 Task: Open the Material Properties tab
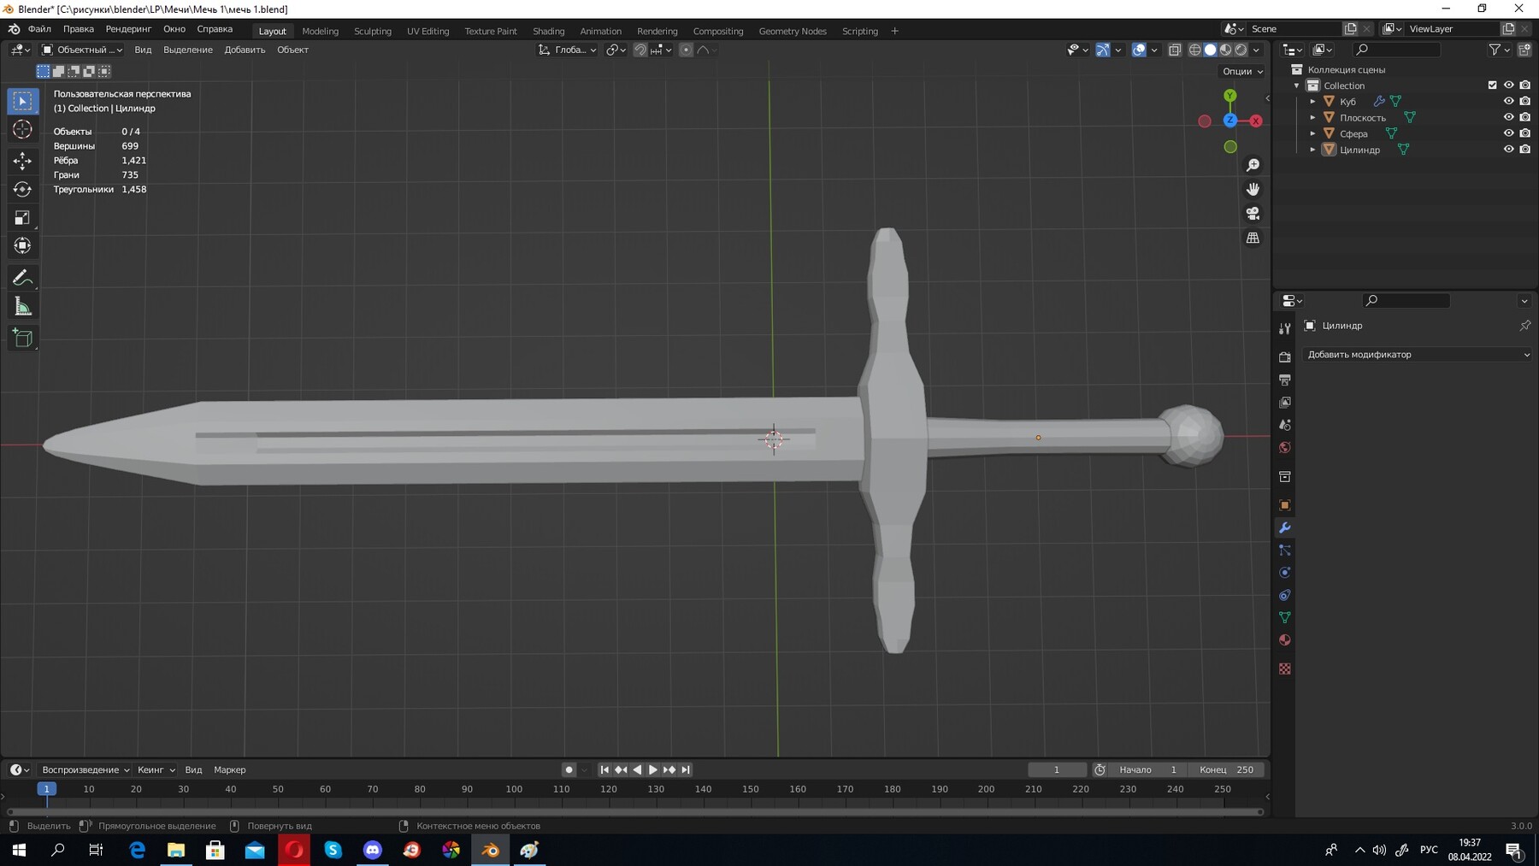tap(1285, 639)
